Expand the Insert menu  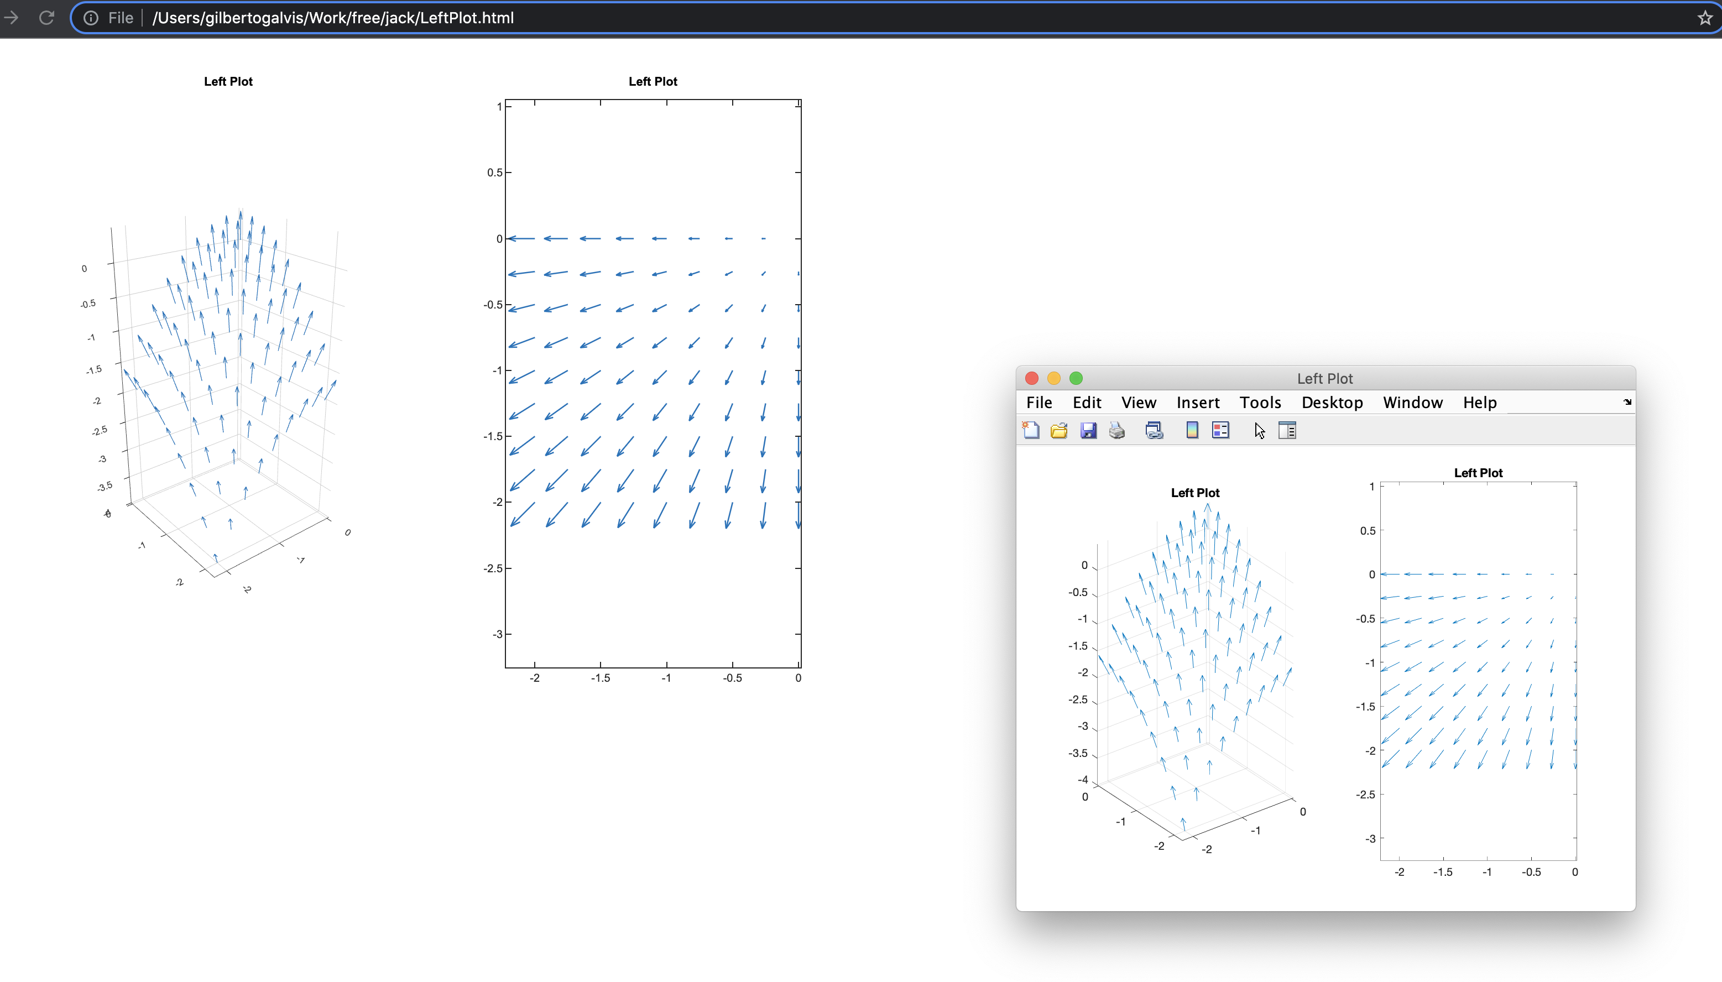[1198, 403]
